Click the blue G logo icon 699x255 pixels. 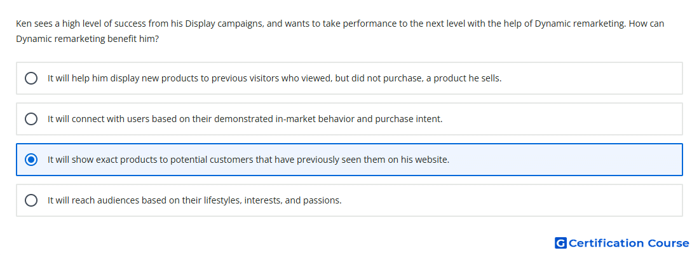(560, 243)
